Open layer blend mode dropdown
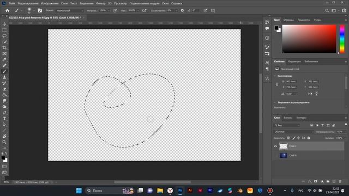The width and height of the screenshot is (349, 196). point(293,132)
